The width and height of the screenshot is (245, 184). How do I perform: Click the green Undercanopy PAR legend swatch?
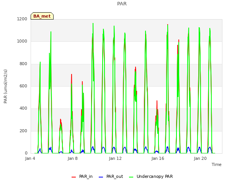coord(131,177)
